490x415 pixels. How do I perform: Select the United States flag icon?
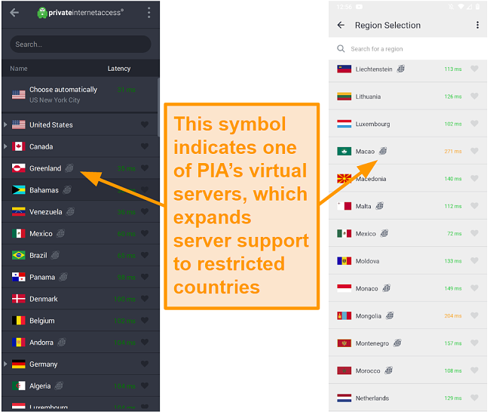point(18,124)
